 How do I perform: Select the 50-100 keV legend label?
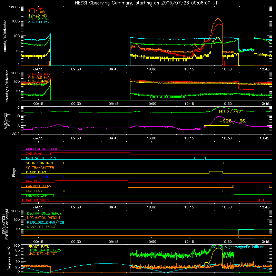[39, 22]
